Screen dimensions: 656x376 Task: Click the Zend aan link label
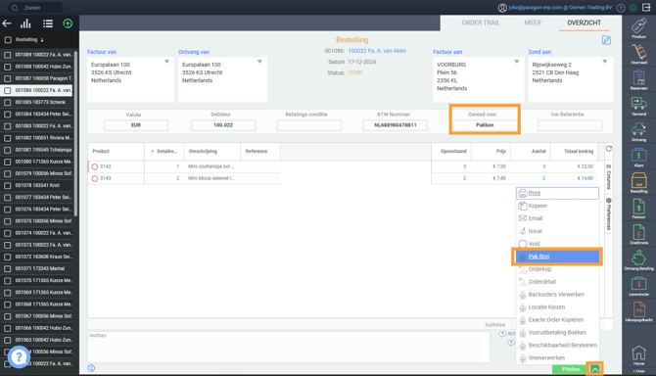click(x=539, y=52)
